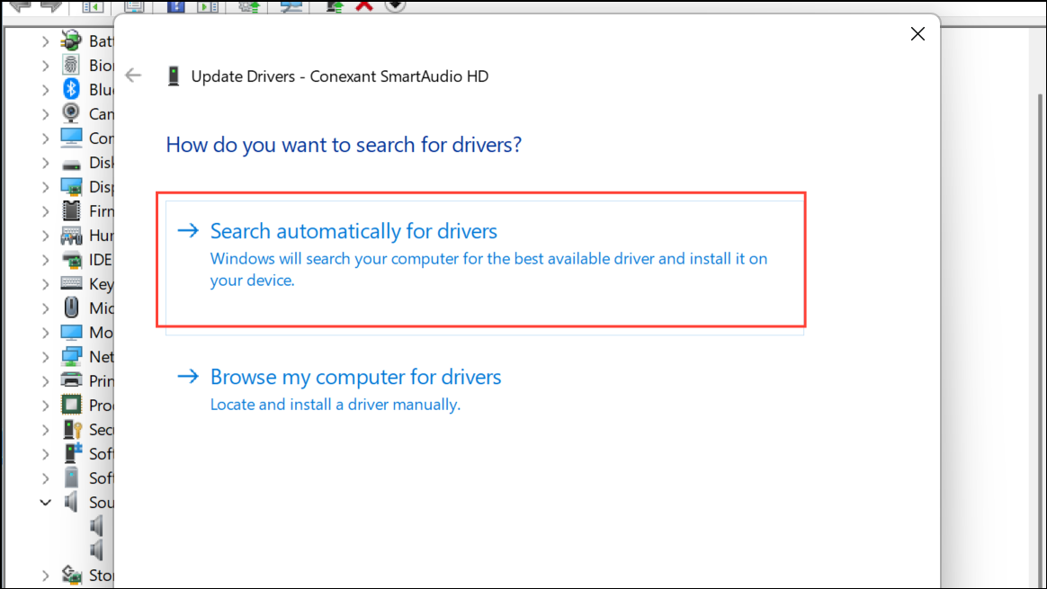The height and width of the screenshot is (589, 1047).
Task: Click the Print queues printer icon
Action: point(71,380)
